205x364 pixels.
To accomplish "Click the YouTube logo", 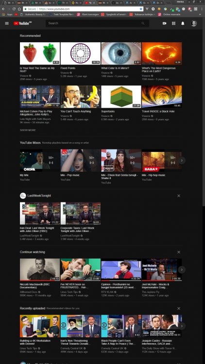I will (x=22, y=23).
